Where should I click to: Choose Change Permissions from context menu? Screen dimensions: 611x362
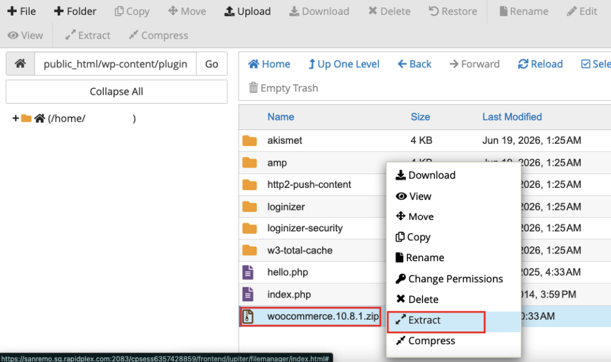point(449,279)
